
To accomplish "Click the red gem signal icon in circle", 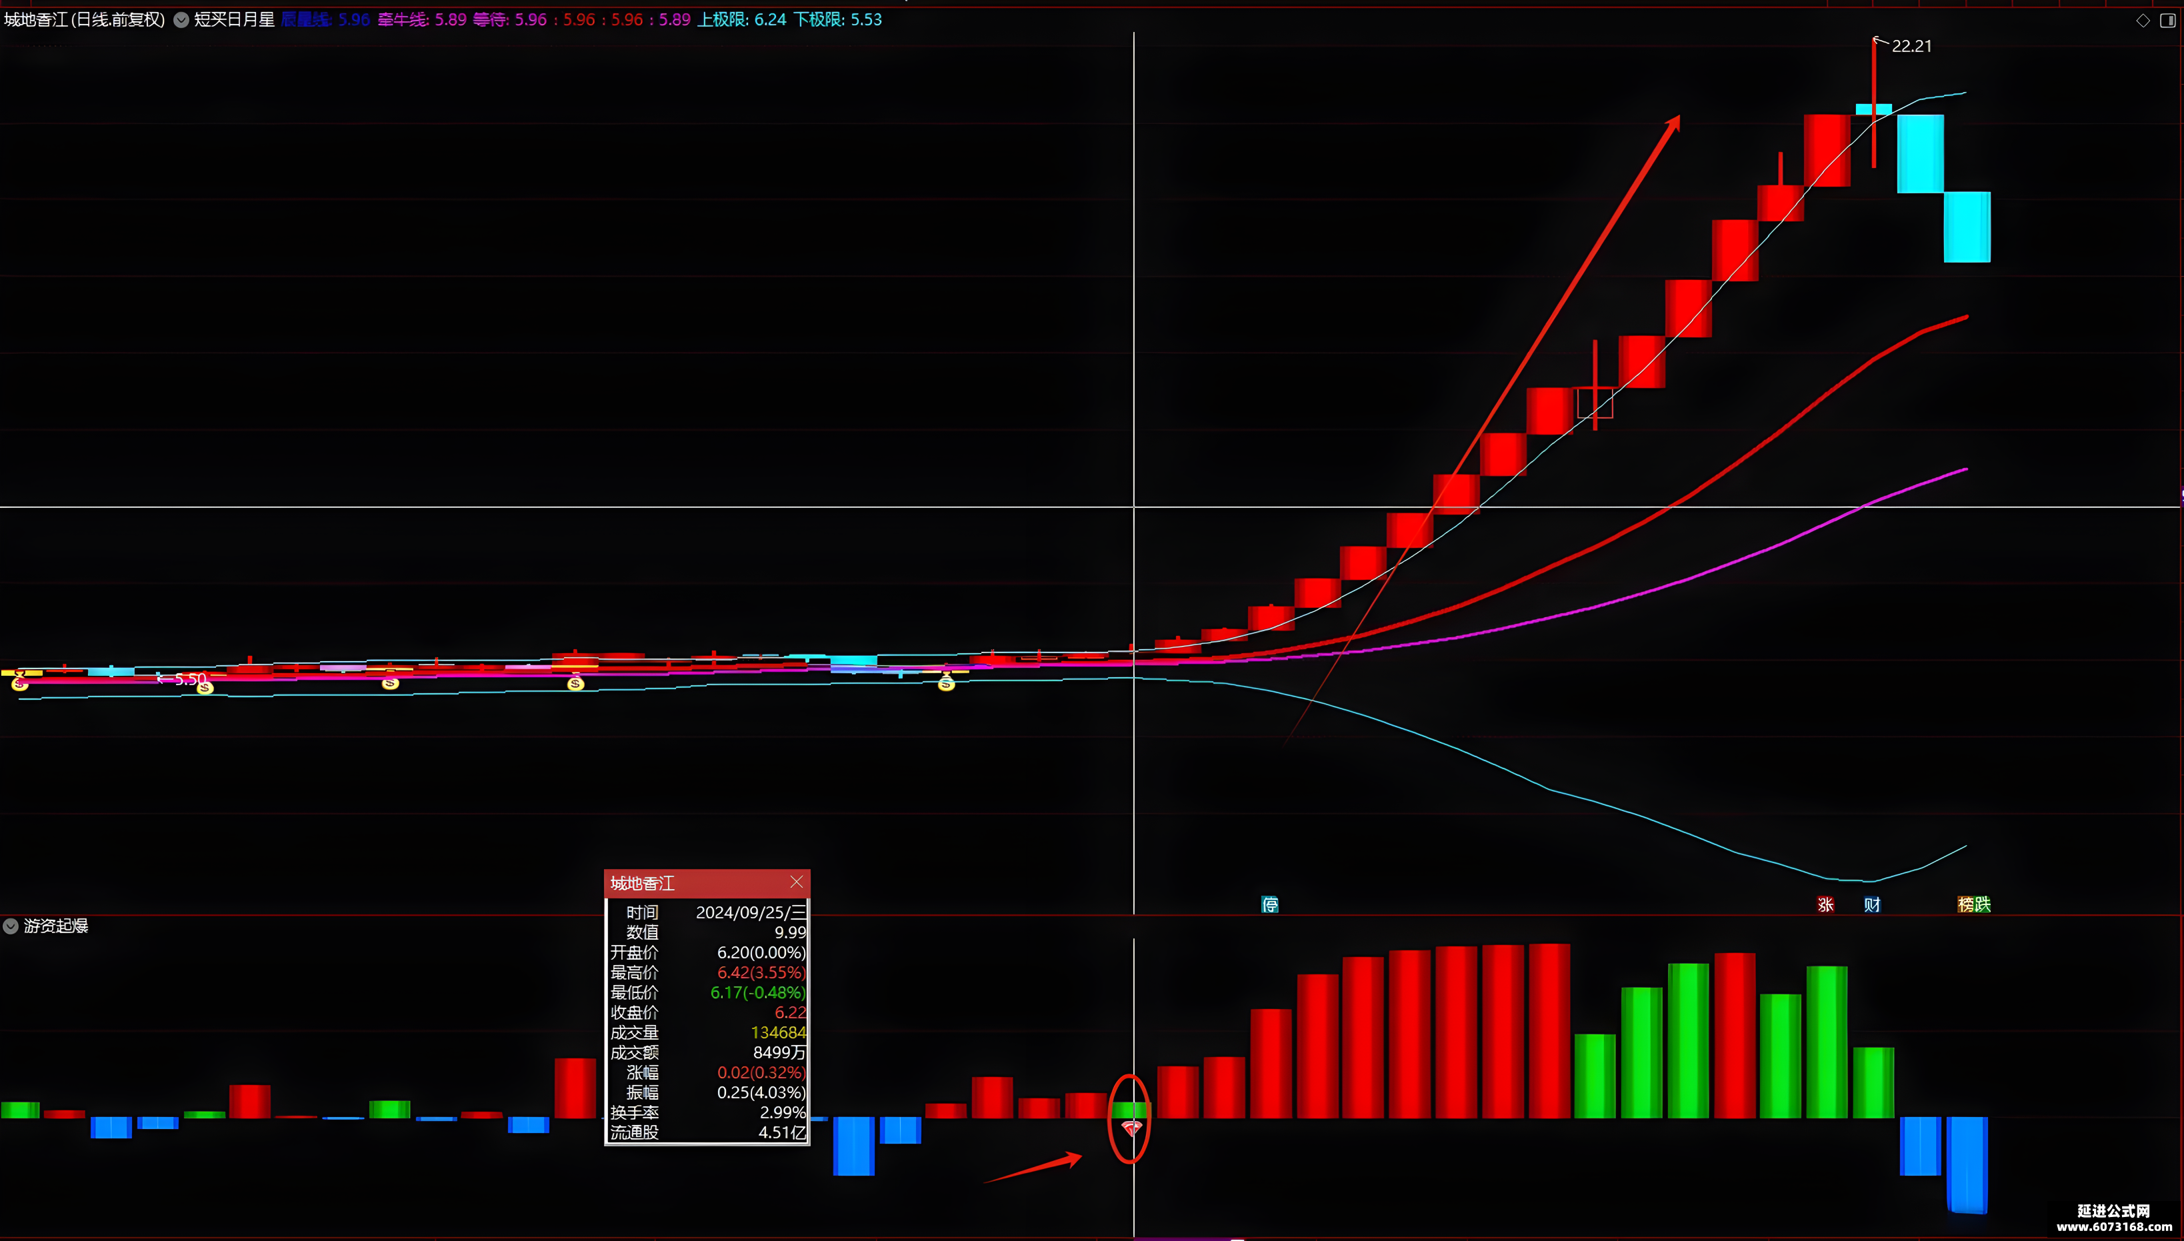I will (x=1131, y=1128).
